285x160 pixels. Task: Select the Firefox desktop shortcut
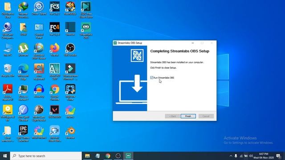click(54, 49)
